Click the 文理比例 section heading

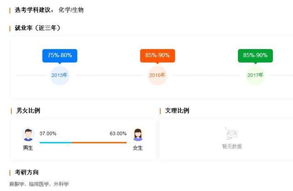[x=177, y=110]
